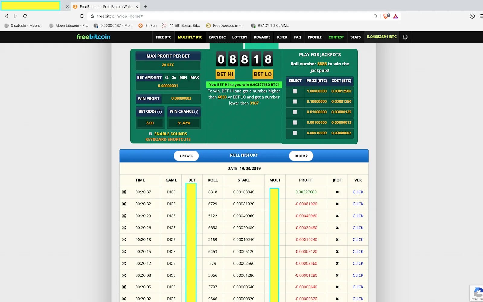Expand the 00:20:05 roll row icon
The height and width of the screenshot is (302, 483).
(124, 287)
